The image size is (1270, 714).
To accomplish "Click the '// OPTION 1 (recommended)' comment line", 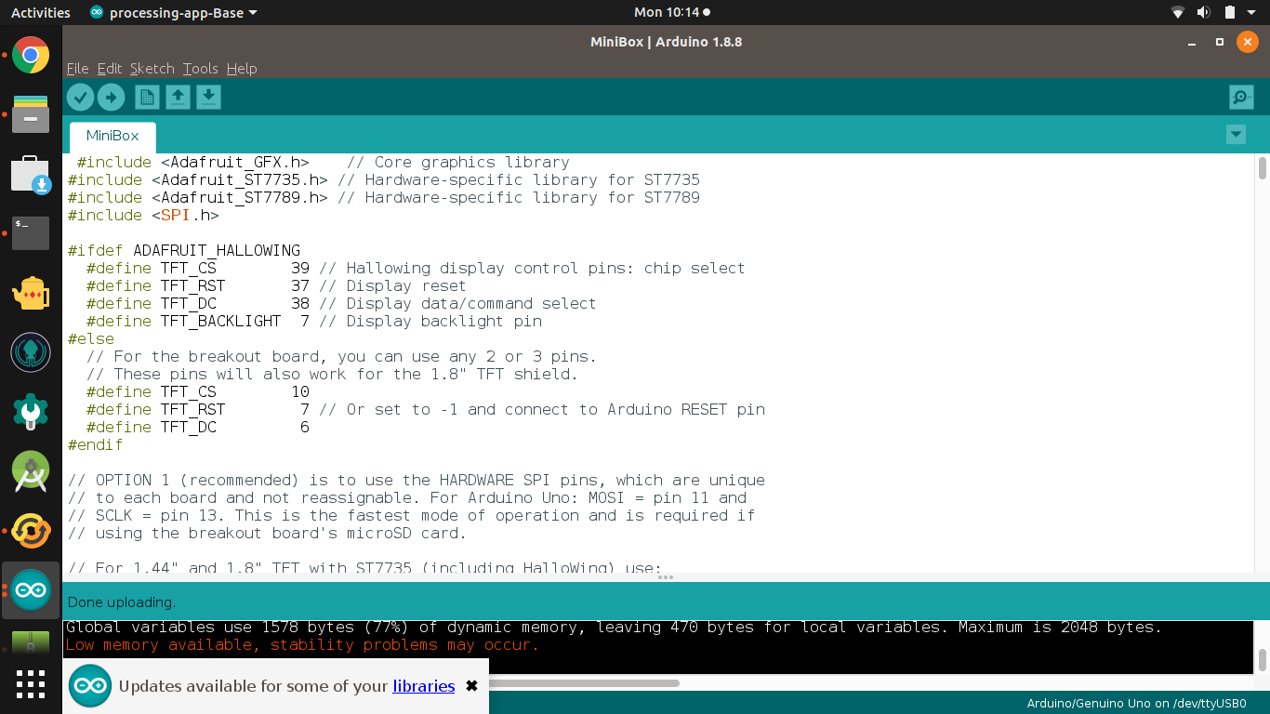I will tap(416, 480).
